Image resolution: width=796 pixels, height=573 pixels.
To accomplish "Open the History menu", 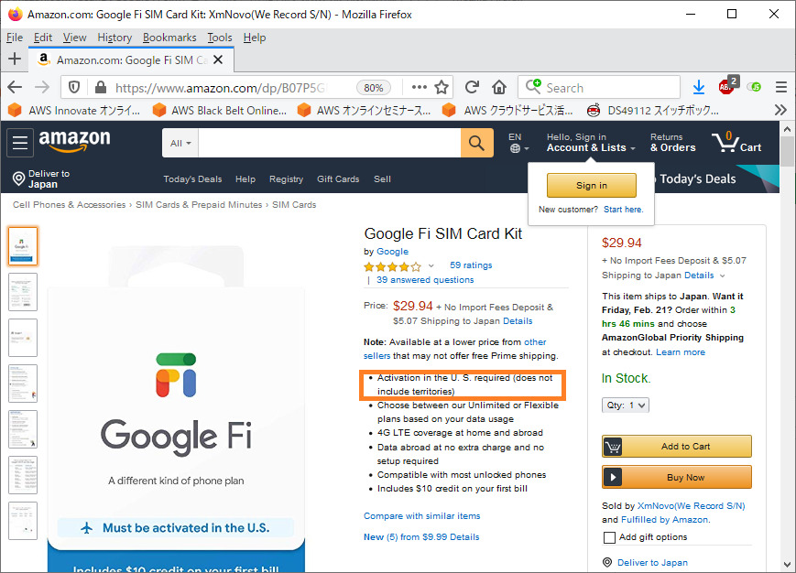I will coord(114,38).
